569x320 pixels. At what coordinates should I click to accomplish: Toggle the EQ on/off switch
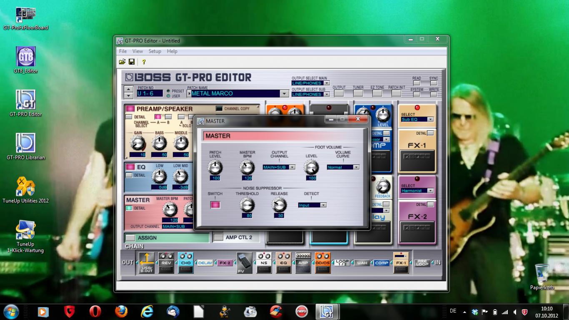coord(130,167)
